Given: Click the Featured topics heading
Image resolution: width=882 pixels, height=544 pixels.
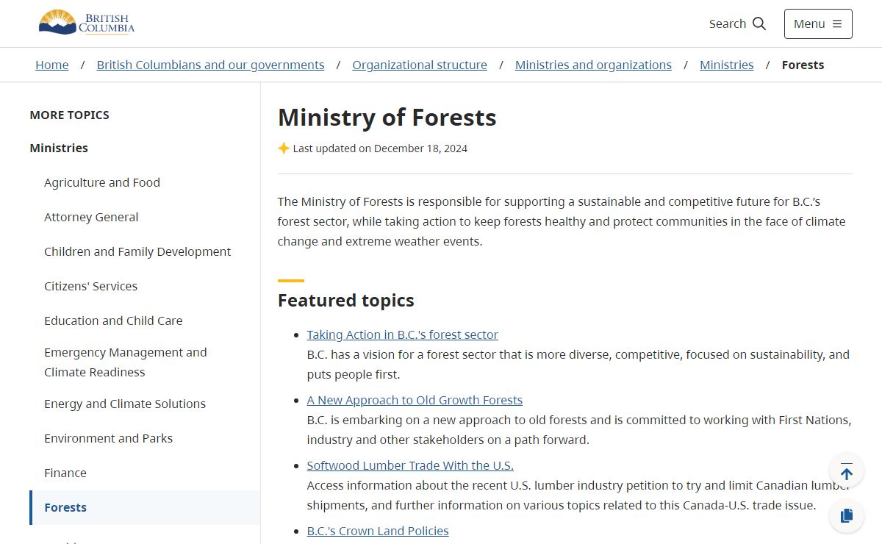Looking at the screenshot, I should [x=346, y=300].
